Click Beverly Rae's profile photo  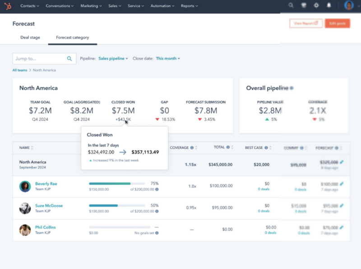coord(25,186)
